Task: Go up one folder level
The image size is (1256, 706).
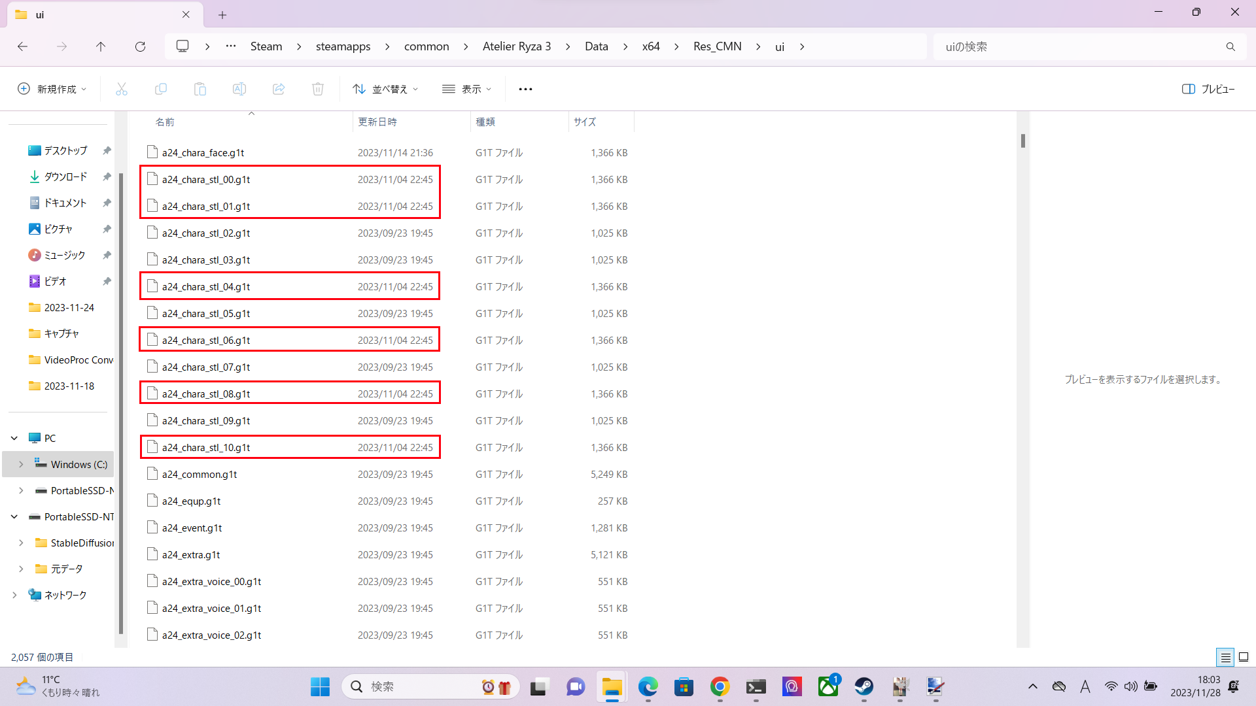Action: point(101,46)
